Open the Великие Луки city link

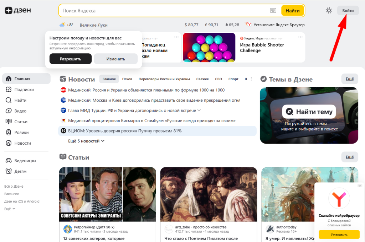(94, 25)
